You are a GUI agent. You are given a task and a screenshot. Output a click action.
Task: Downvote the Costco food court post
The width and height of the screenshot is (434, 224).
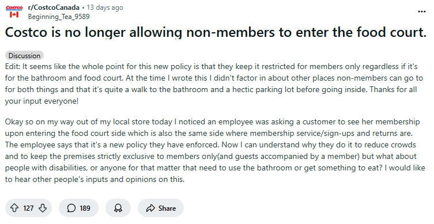click(42, 208)
